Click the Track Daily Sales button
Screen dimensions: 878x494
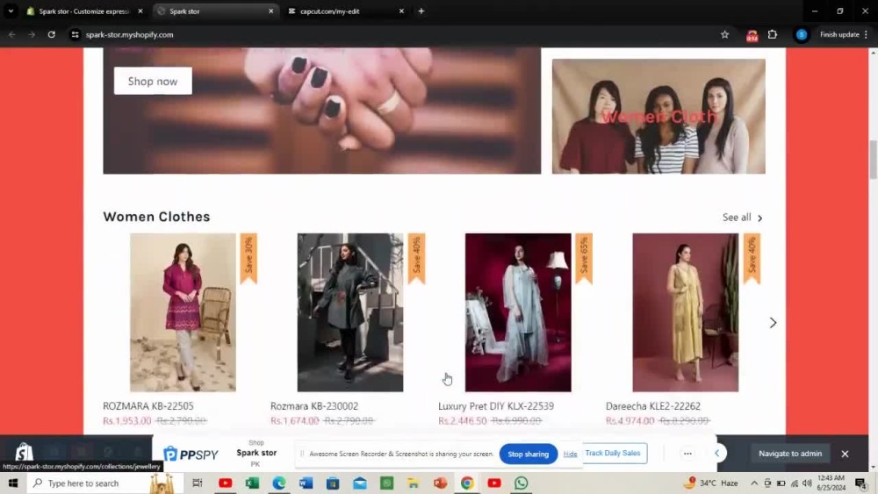[x=613, y=453]
